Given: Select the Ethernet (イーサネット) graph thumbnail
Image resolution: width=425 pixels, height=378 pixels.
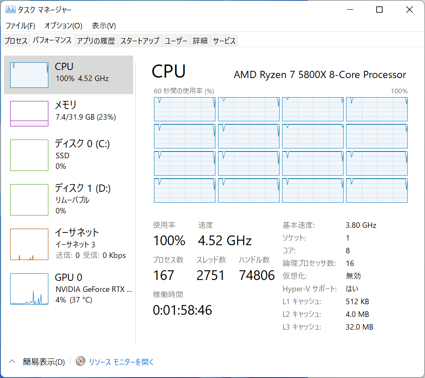Looking at the screenshot, I should (x=29, y=244).
